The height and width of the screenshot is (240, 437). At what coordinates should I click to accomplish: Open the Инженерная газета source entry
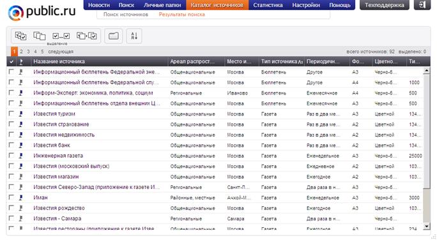tap(58, 156)
